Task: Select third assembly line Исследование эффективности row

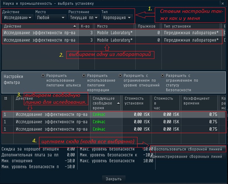Action: 113,129
